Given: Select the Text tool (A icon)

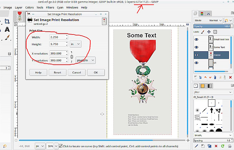Looking at the screenshot, I should coord(7,29).
